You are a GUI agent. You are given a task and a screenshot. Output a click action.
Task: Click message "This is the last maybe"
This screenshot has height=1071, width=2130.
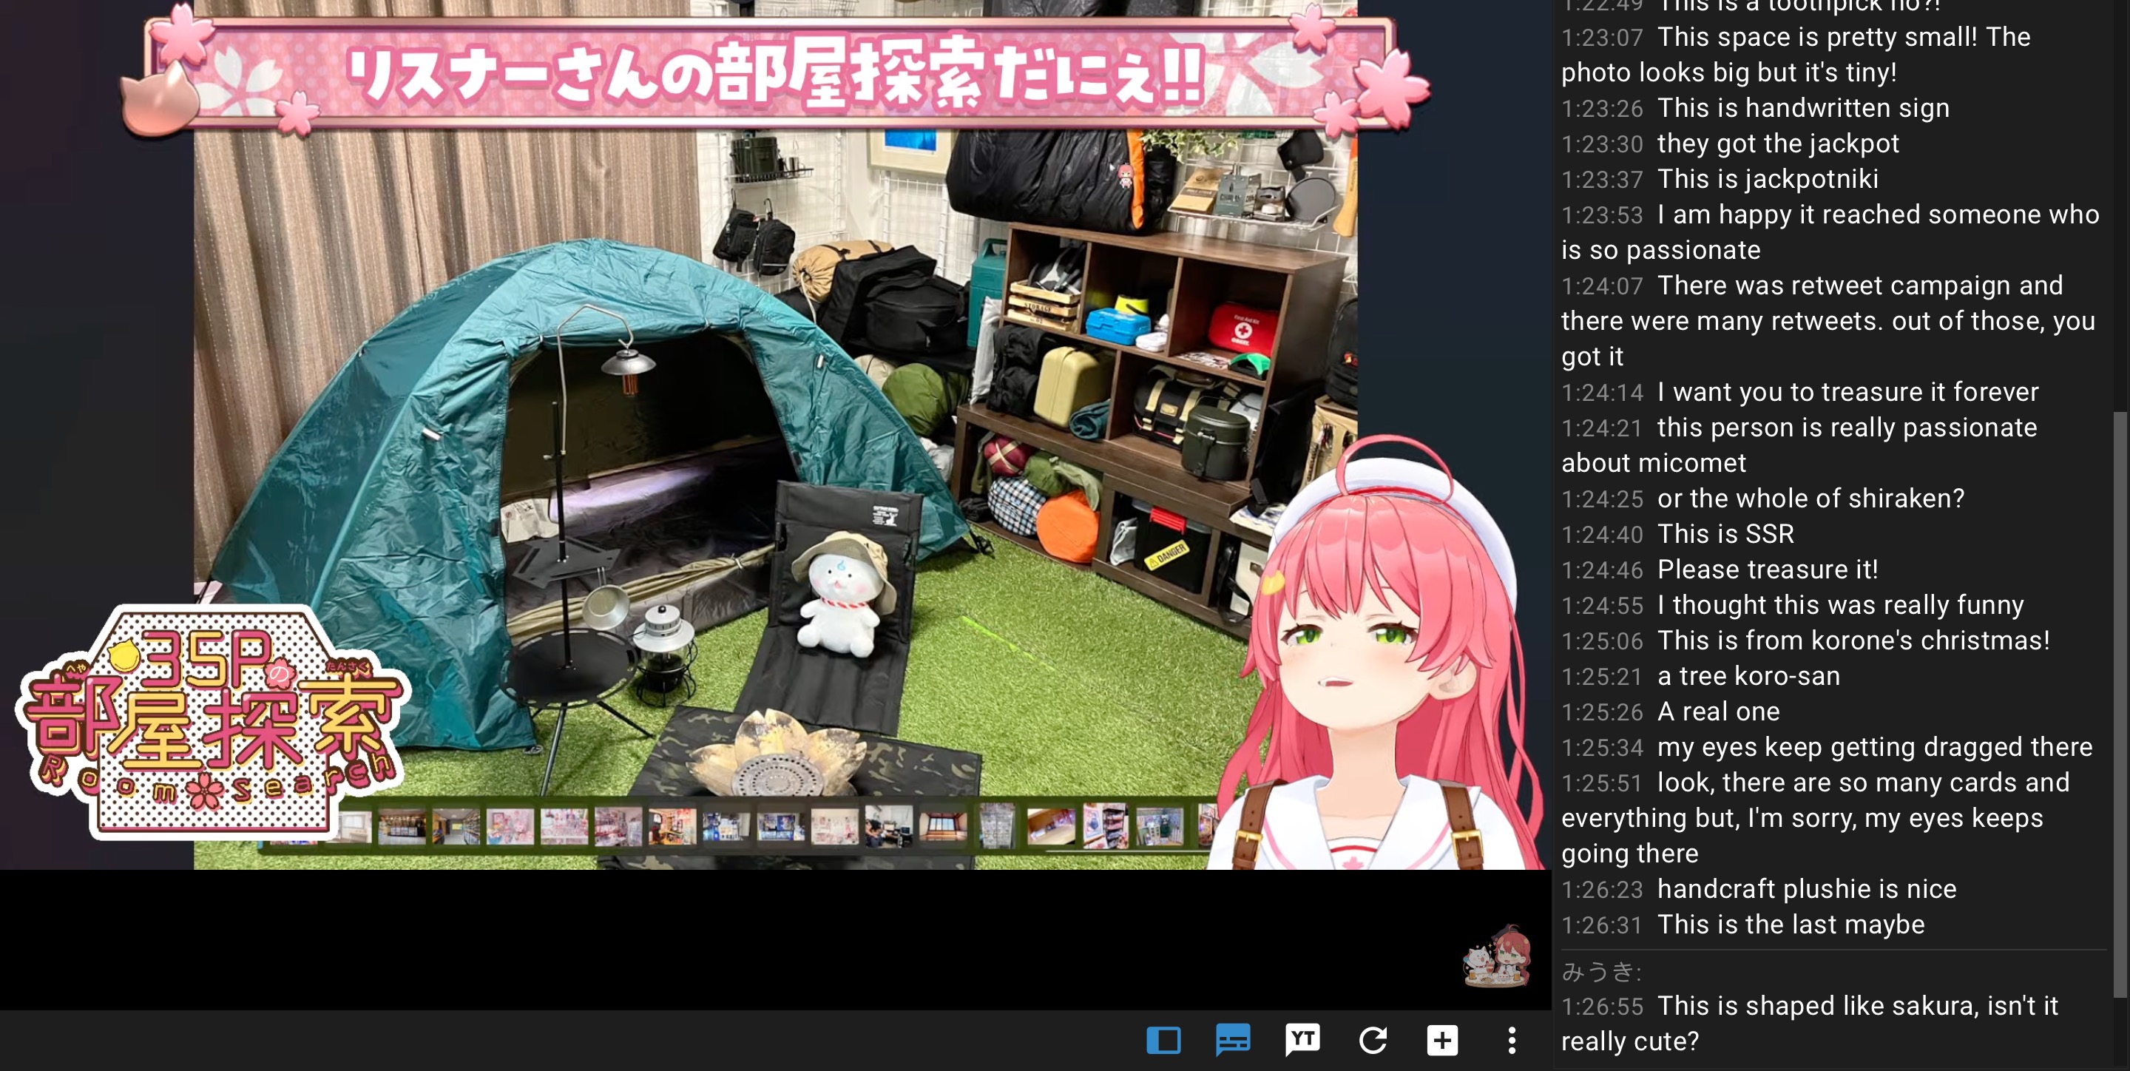(1791, 925)
